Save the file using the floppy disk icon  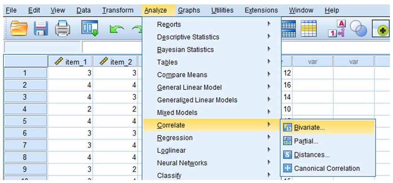click(41, 28)
